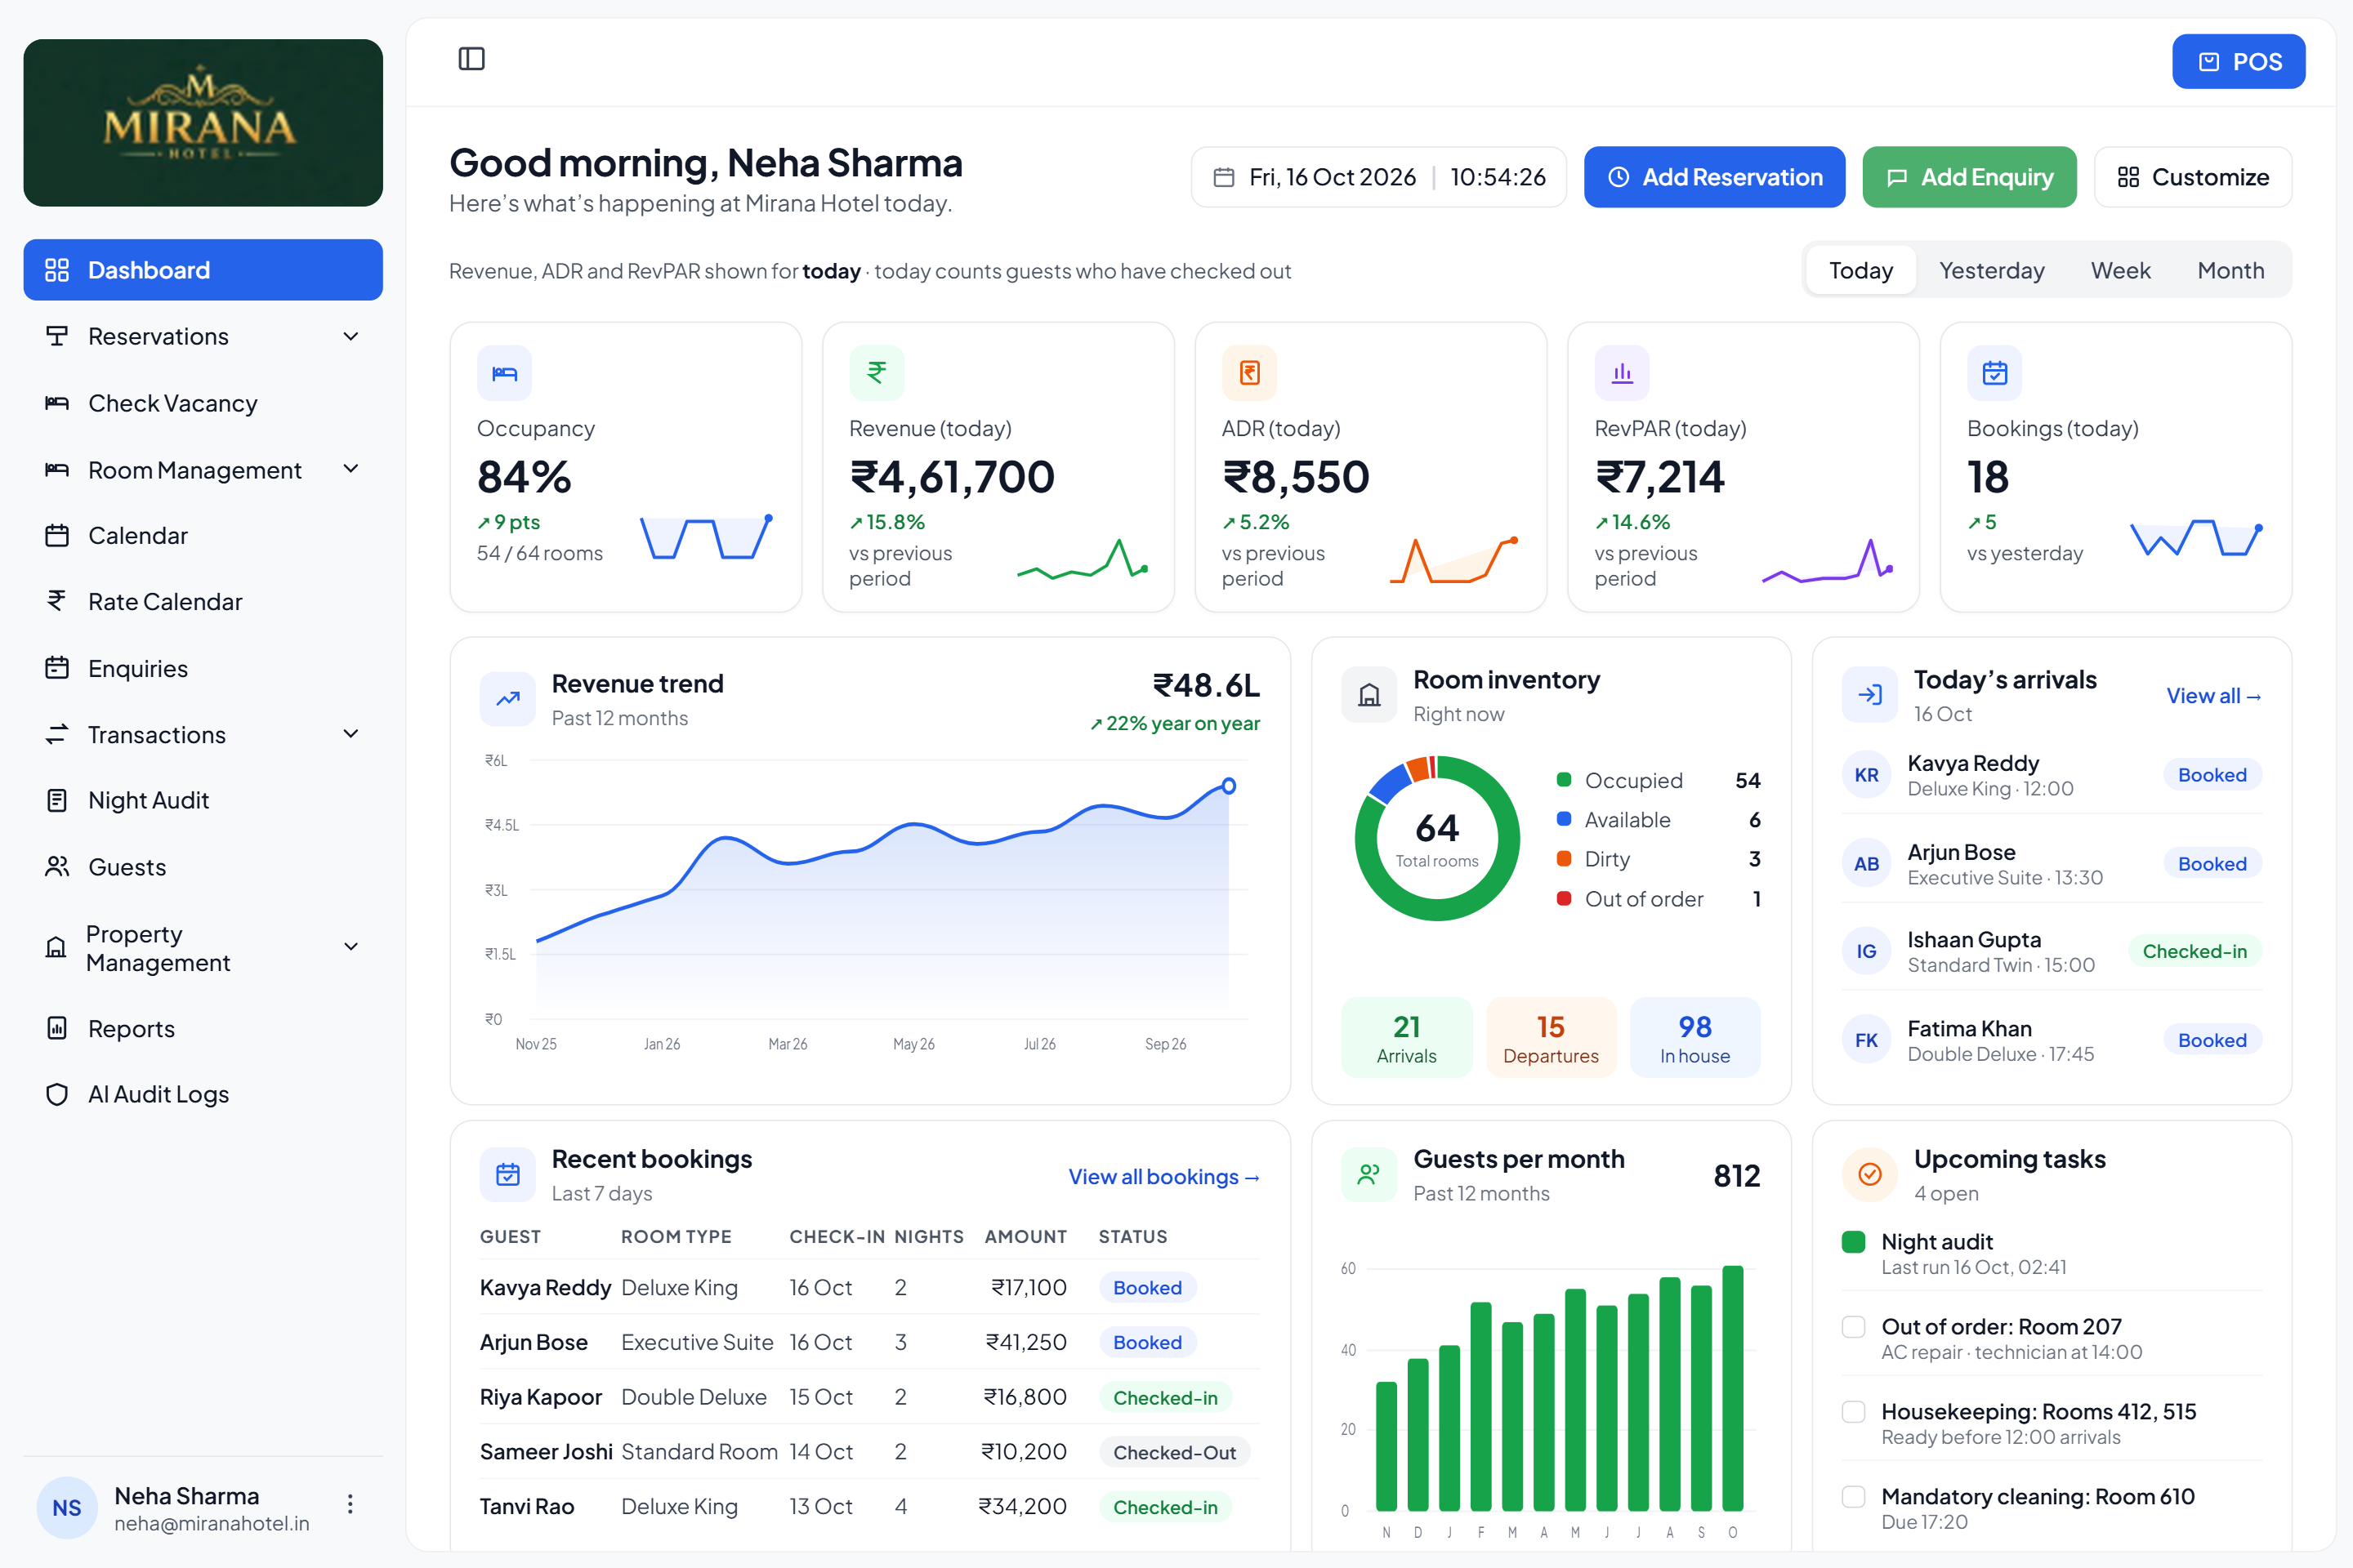Open the user menu three-dot icon
The width and height of the screenshot is (2353, 1568).
click(350, 1504)
